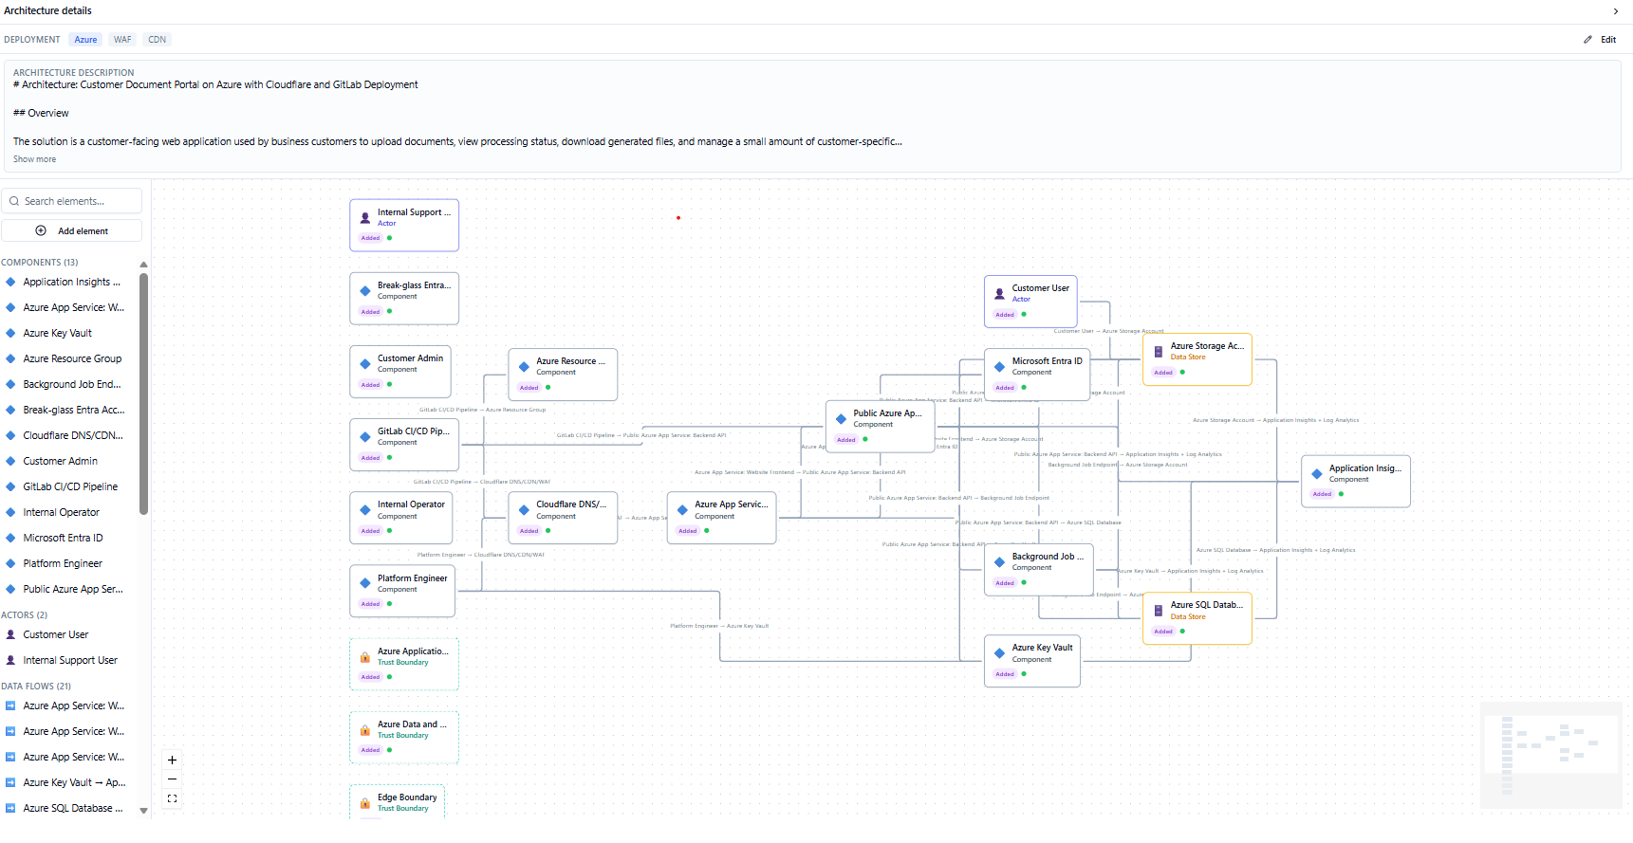
Task: Click Customer User actor node icon
Action: [999, 293]
